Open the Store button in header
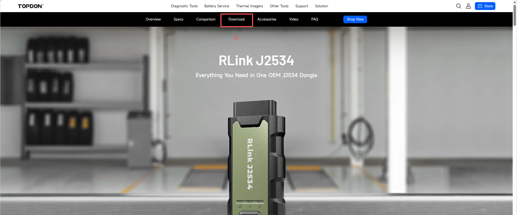Screen dimensions: 517x215 [x=485, y=6]
